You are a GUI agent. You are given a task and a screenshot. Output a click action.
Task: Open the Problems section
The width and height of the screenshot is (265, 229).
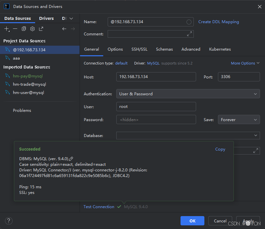click(22, 111)
